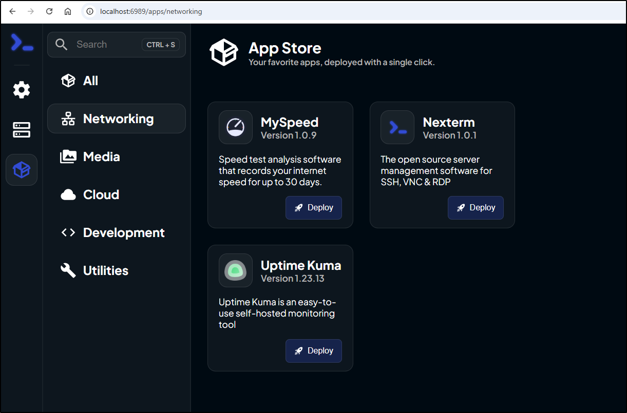Click the browser forward arrow
Image resolution: width=627 pixels, height=413 pixels.
(31, 11)
